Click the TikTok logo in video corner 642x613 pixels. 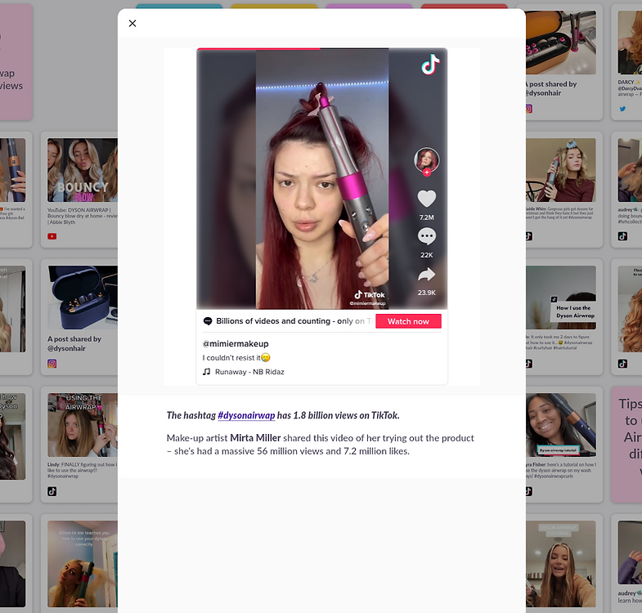tap(430, 65)
